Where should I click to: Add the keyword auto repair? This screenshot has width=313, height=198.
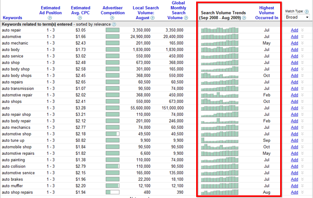tap(294, 30)
